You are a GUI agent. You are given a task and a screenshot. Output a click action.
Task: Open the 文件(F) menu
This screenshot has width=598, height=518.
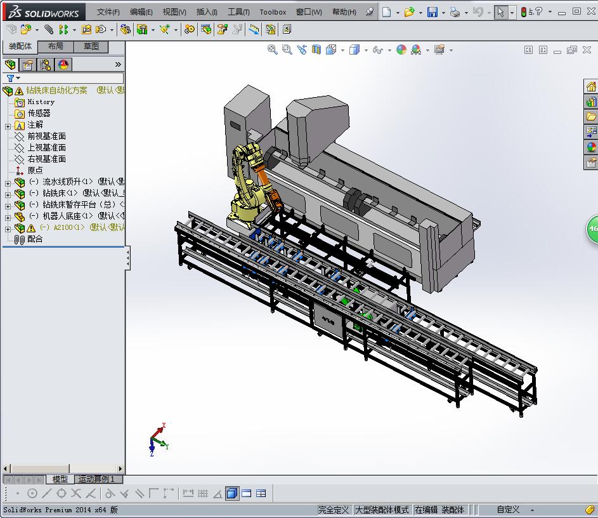point(108,12)
